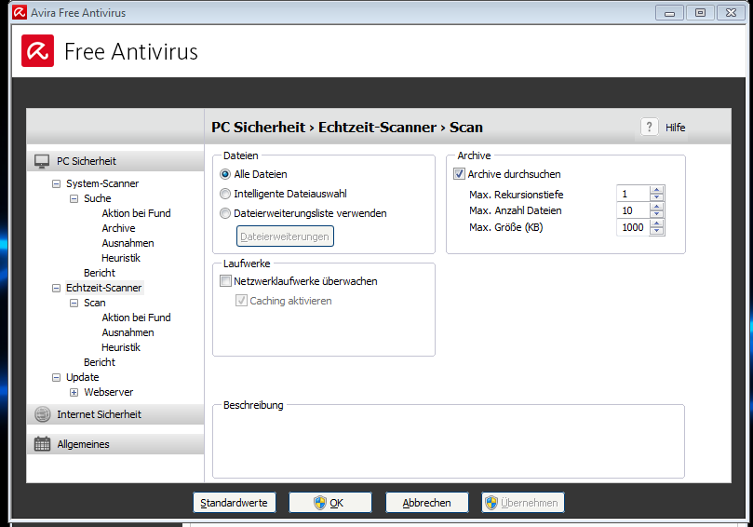Collapse the System-Scanner tree node
This screenshot has width=753, height=527.
56,183
